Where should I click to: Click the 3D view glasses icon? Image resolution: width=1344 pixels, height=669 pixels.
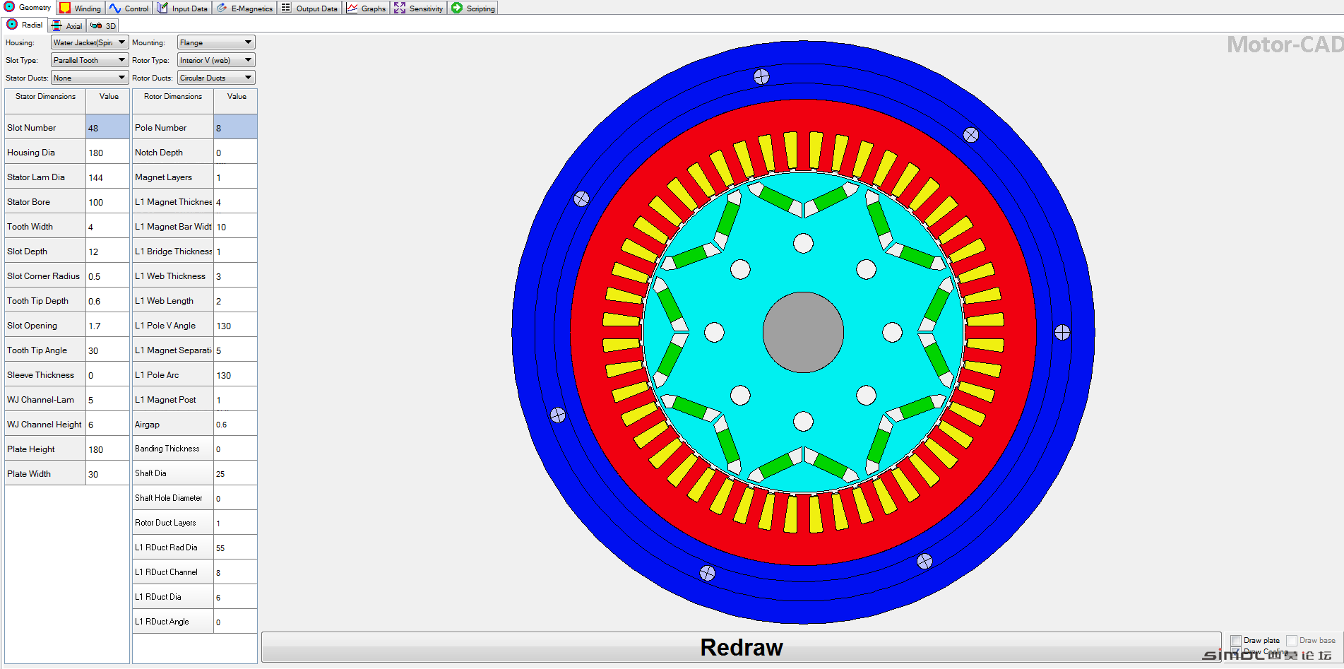pyautogui.click(x=96, y=25)
